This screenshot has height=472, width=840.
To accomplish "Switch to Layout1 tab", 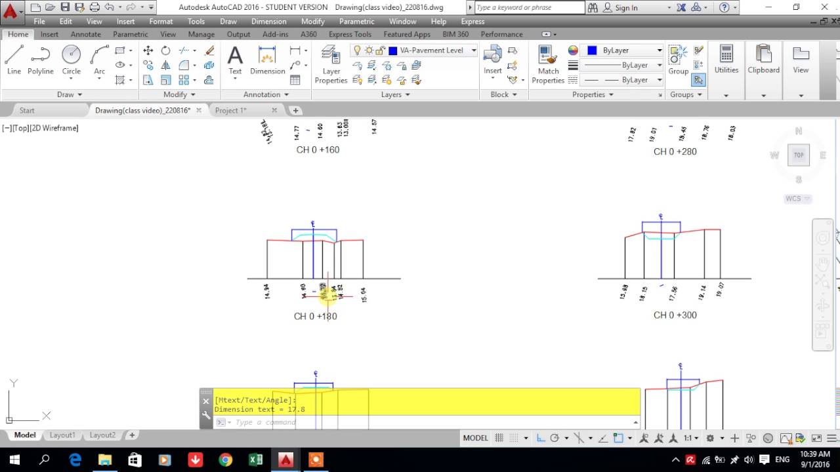I will pyautogui.click(x=62, y=435).
